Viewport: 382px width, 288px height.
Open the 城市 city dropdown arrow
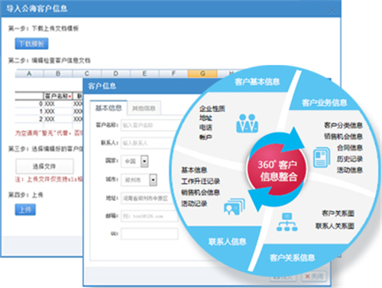coord(153,180)
